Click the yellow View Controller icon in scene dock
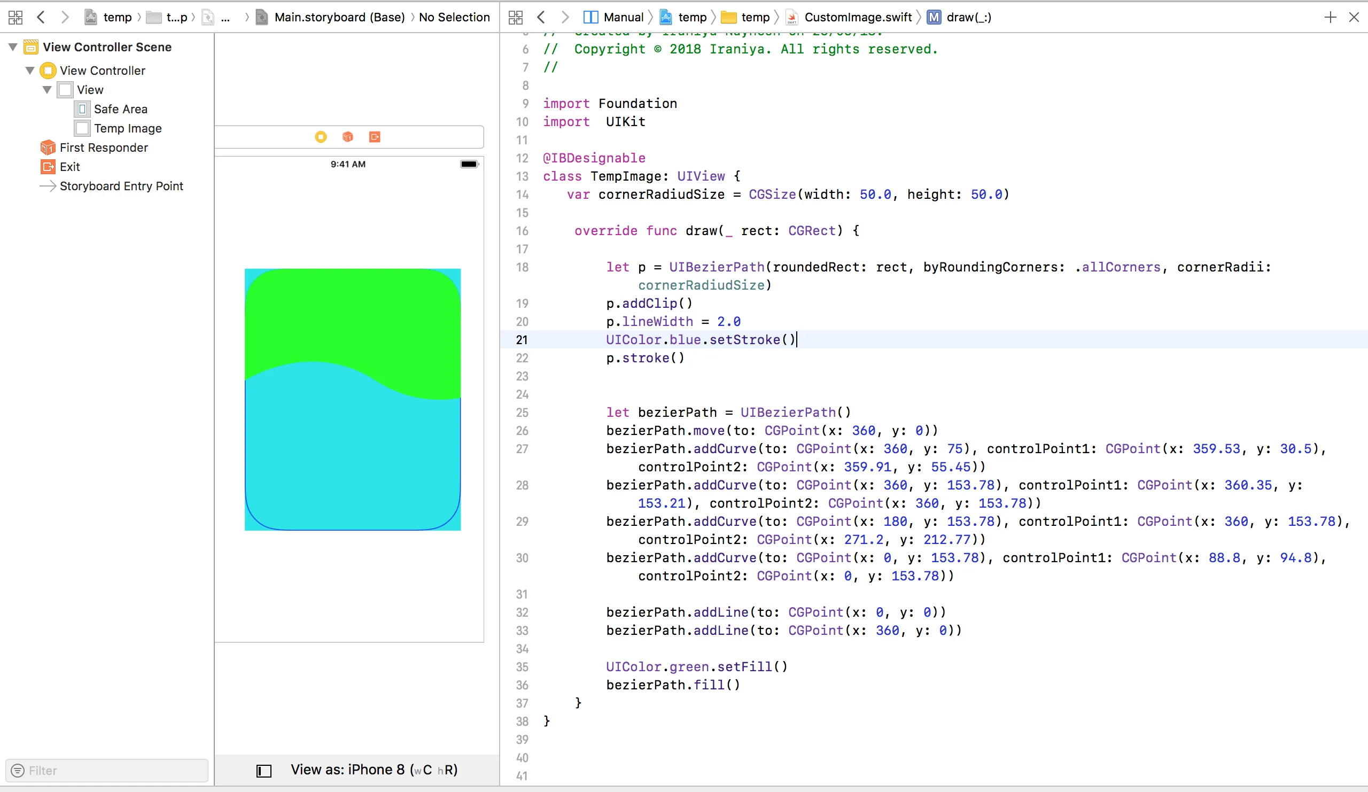Screen dimensions: 1368x792 321,137
